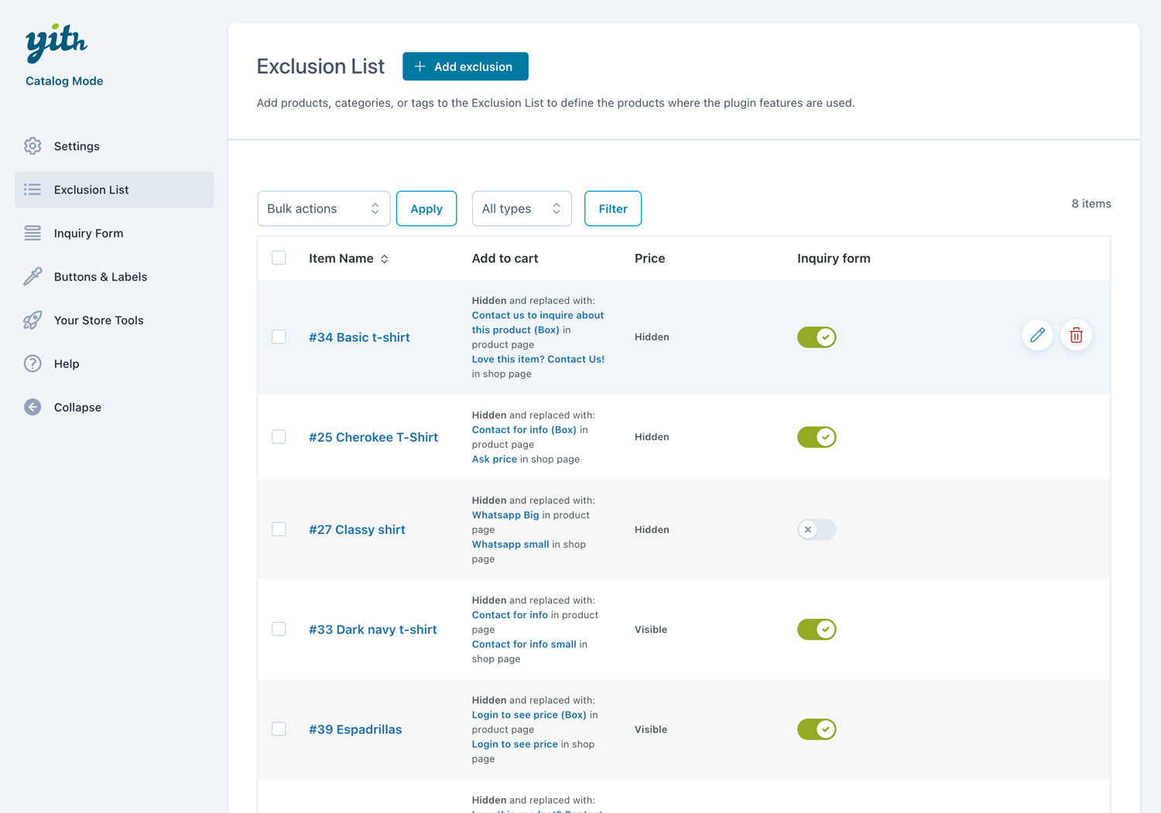The height and width of the screenshot is (813, 1161).
Task: Edit the Basic t-shirt exclusion with pencil
Action: click(x=1037, y=336)
